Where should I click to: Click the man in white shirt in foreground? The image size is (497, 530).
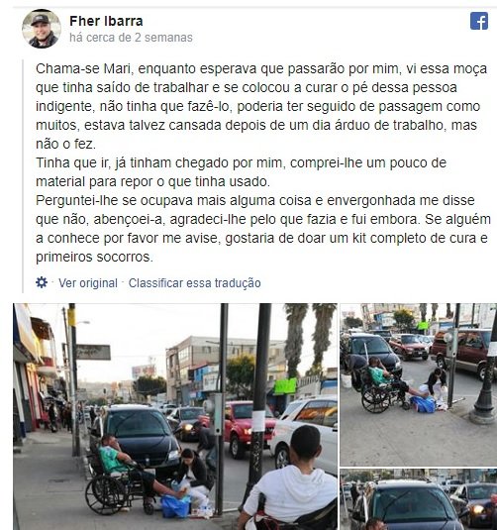pos(290,480)
